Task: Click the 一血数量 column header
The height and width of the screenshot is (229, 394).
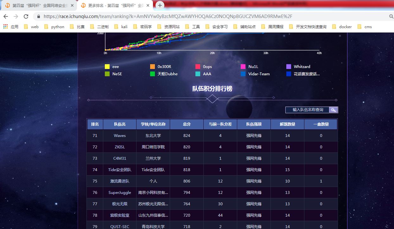Action: tap(321, 124)
